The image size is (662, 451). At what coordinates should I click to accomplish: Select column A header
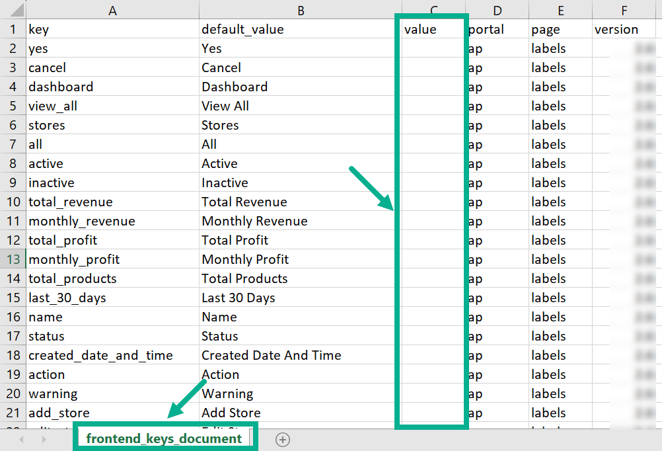tap(112, 10)
